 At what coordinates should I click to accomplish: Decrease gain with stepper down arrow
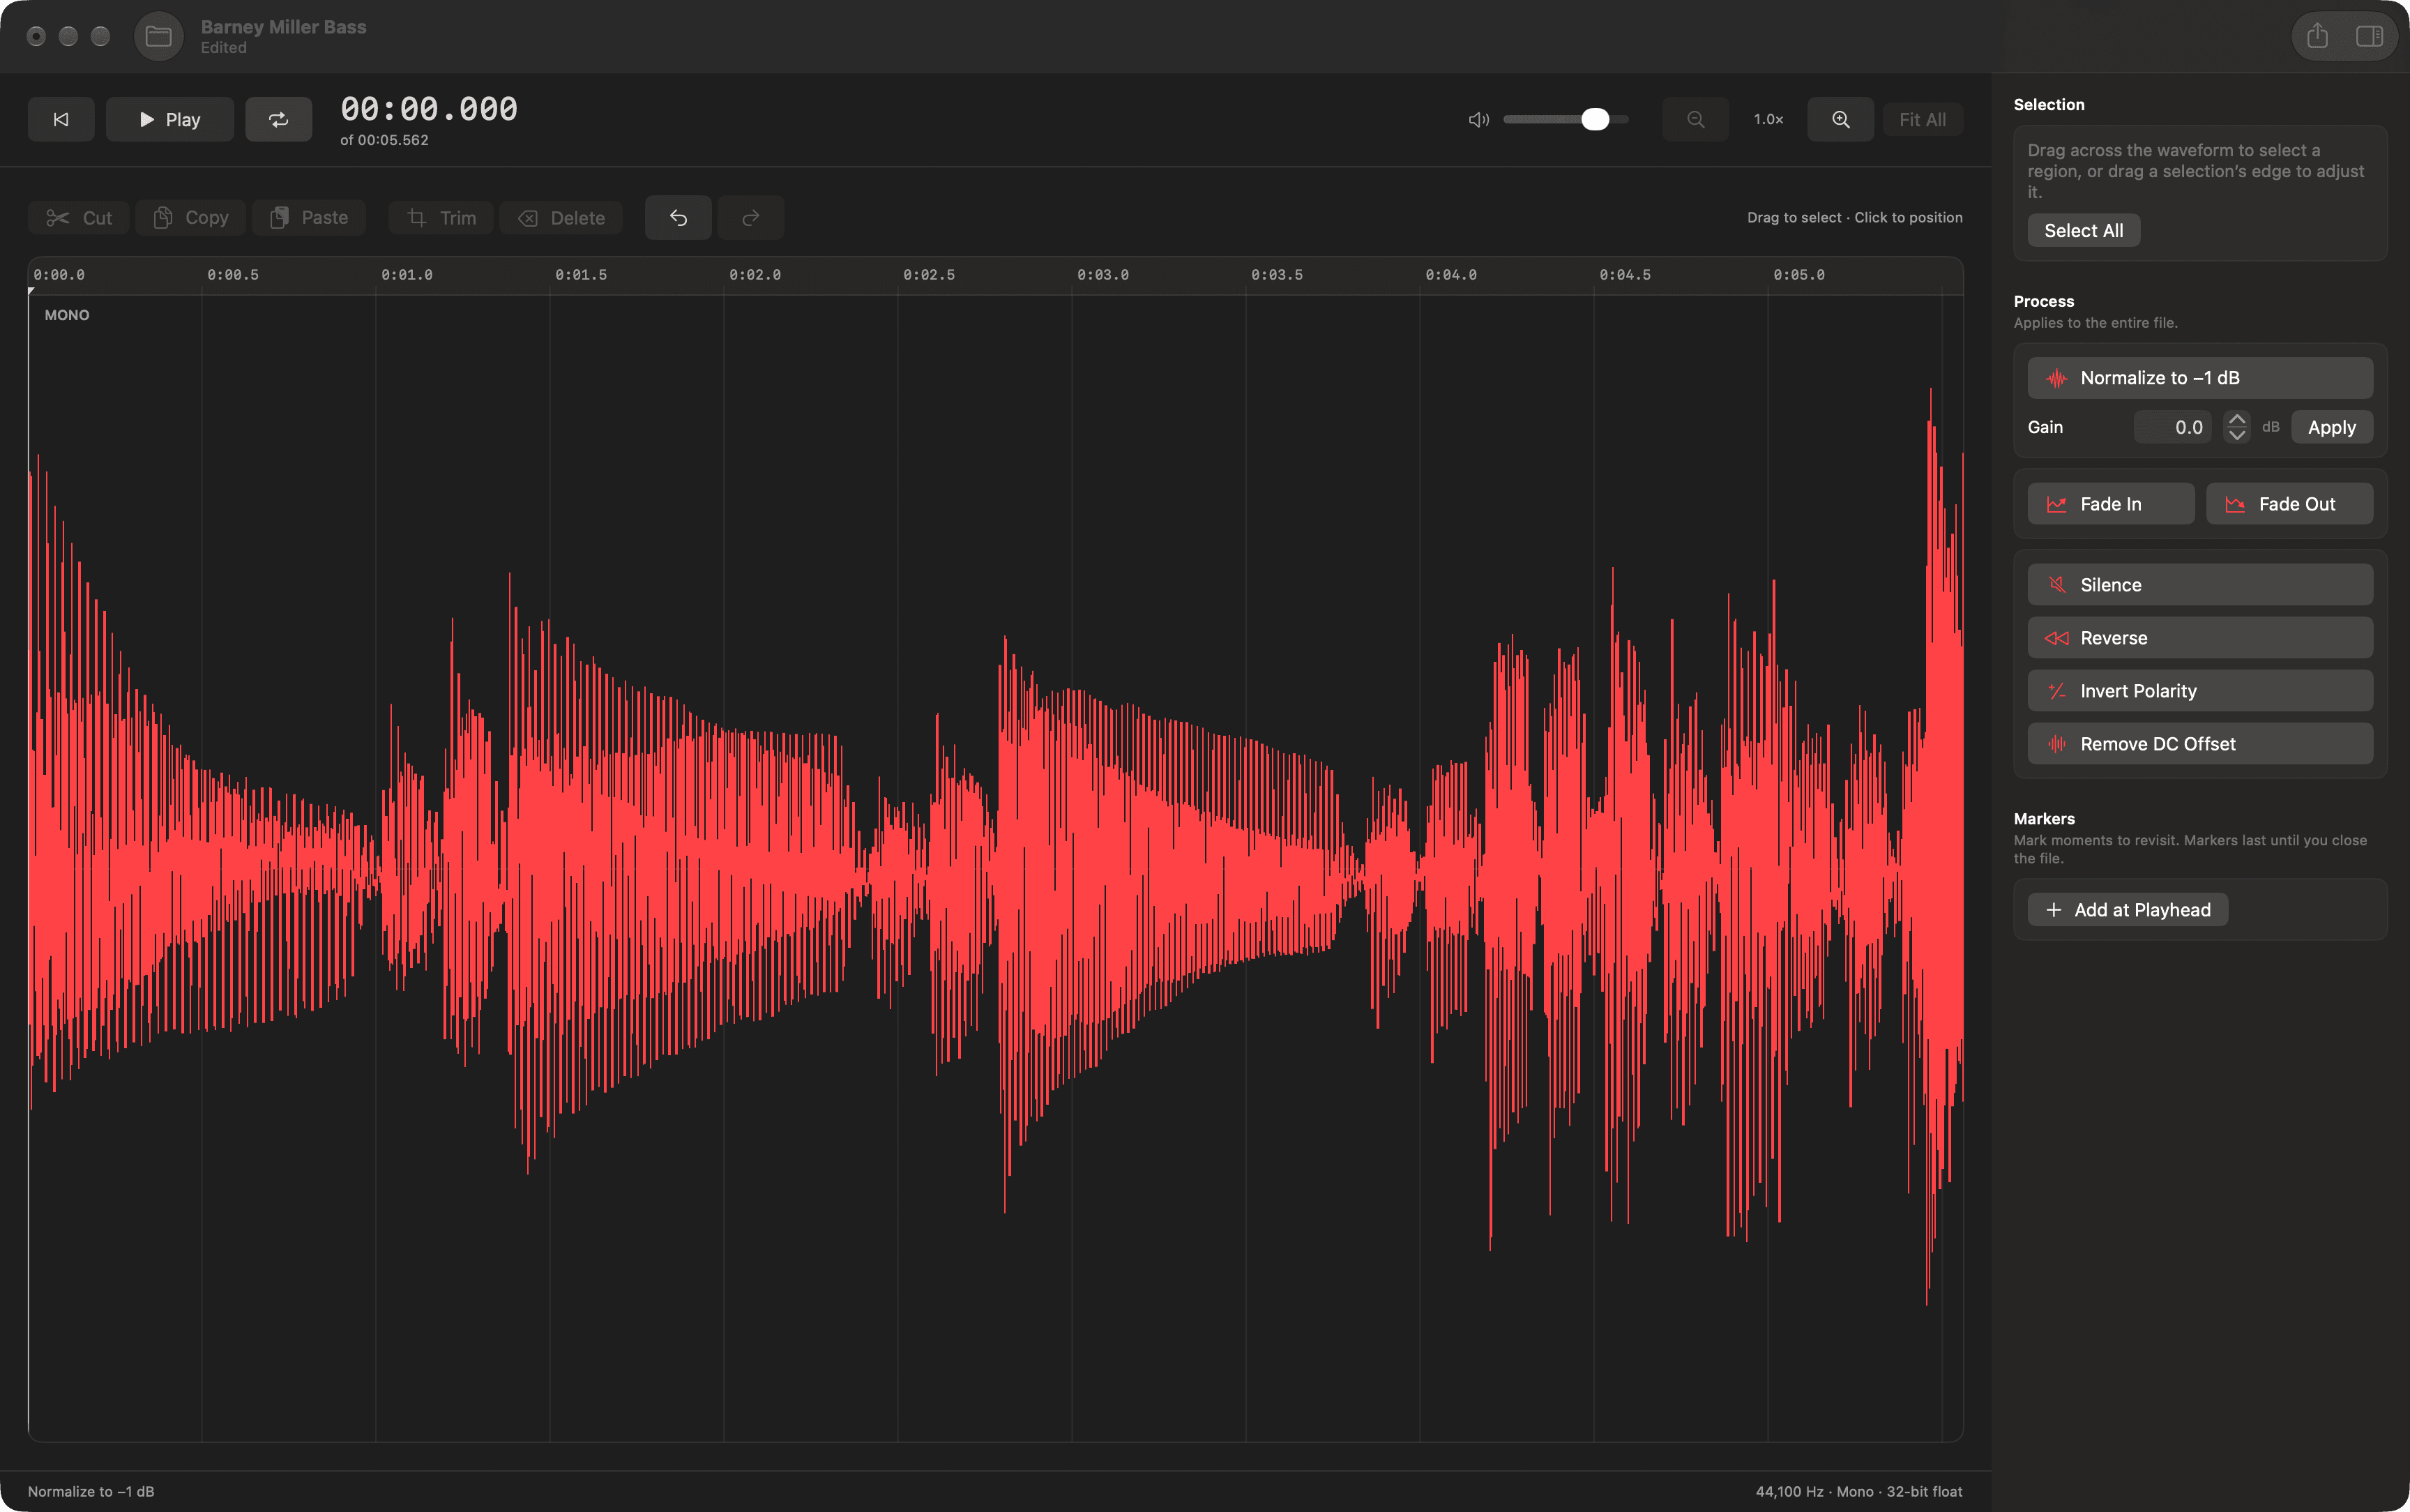click(x=2237, y=436)
